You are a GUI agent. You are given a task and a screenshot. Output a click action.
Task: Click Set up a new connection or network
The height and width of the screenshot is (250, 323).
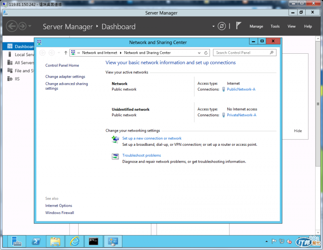(152, 138)
